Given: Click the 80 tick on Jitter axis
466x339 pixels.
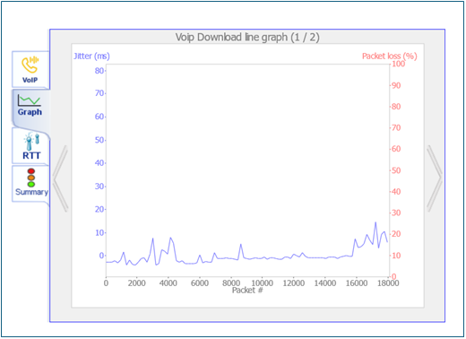Looking at the screenshot, I should pyautogui.click(x=99, y=71).
